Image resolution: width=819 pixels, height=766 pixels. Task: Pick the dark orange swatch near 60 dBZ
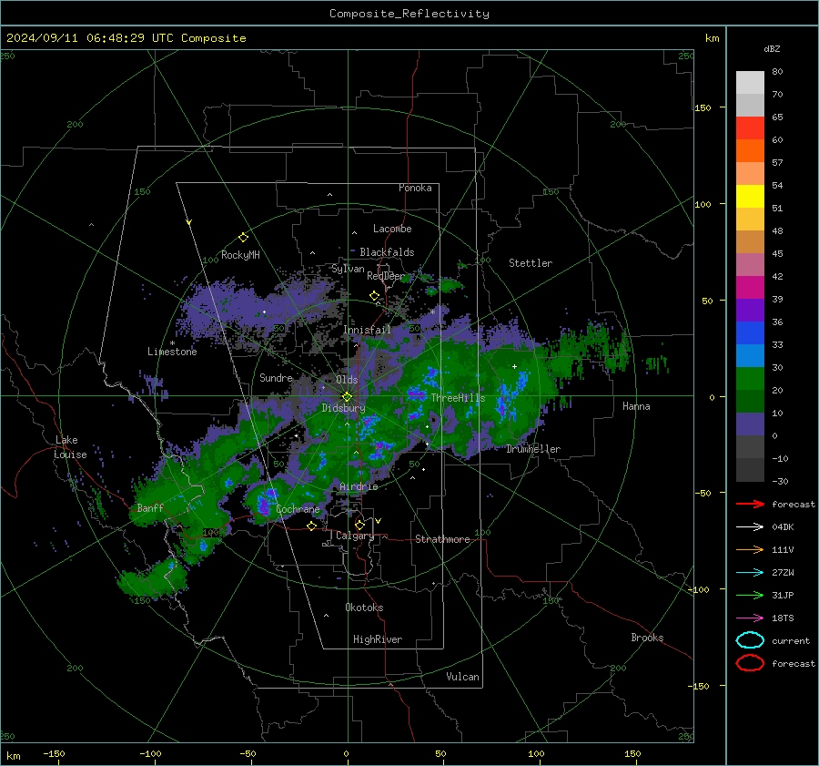click(750, 150)
